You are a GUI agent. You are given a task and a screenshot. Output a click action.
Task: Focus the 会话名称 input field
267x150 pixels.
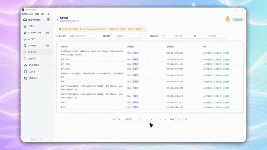click(82, 36)
